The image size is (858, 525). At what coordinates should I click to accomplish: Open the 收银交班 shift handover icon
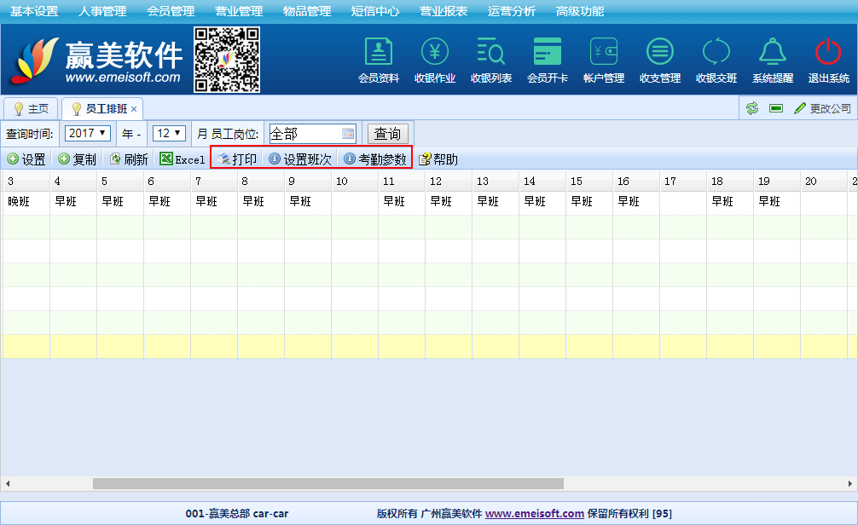click(x=716, y=53)
